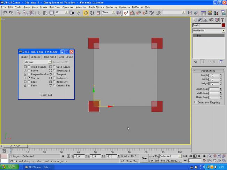The height and width of the screenshot is (170, 227).
Task: Activate the Select Object arrow tool
Action: (x=39, y=13)
